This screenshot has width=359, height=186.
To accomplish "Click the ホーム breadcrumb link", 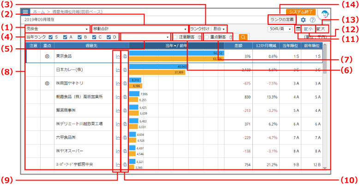I will click(39, 12).
